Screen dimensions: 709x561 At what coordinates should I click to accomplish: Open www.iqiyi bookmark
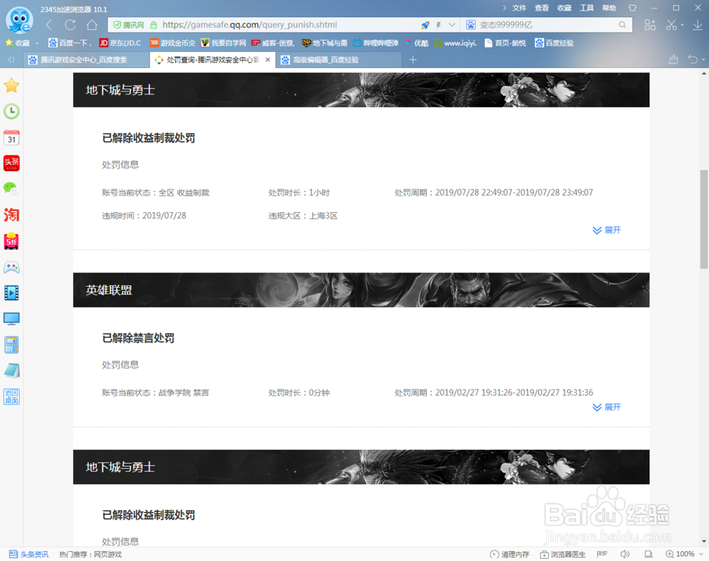[455, 43]
